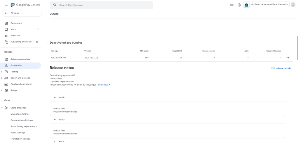Screen dimensions: 299x144
Task: Go to Releases overview
Action: coord(20,59)
